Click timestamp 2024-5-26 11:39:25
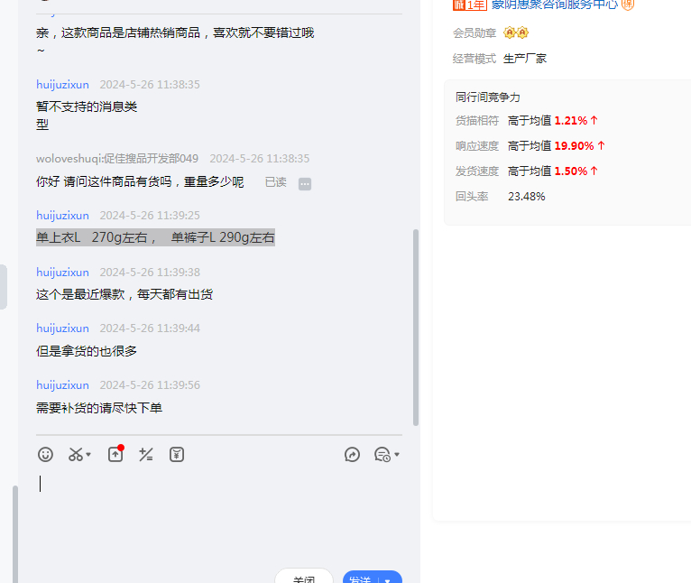This screenshot has height=583, width=691. tap(150, 216)
